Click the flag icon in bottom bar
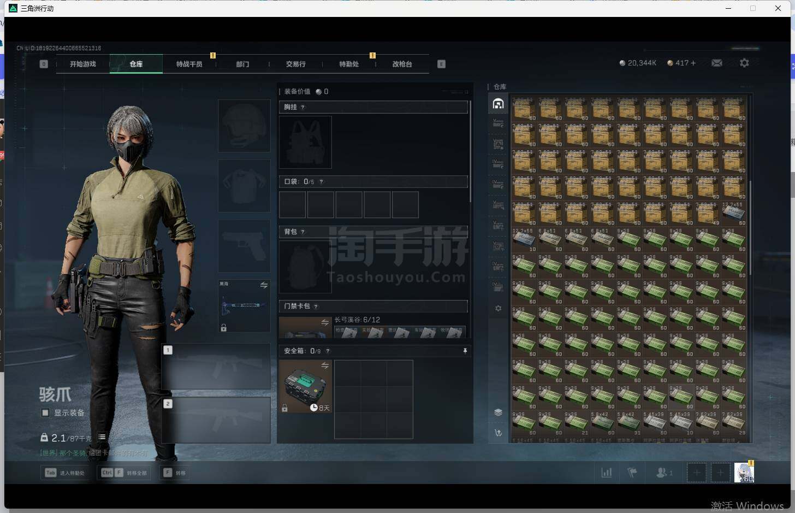795x513 pixels. point(632,473)
